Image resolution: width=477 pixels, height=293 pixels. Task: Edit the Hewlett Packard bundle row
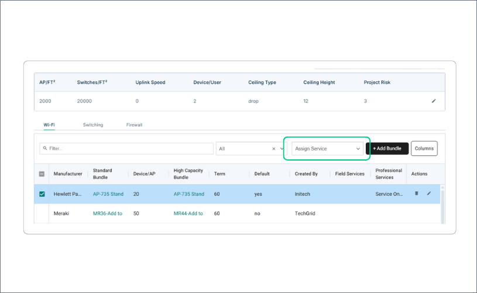tap(429, 193)
